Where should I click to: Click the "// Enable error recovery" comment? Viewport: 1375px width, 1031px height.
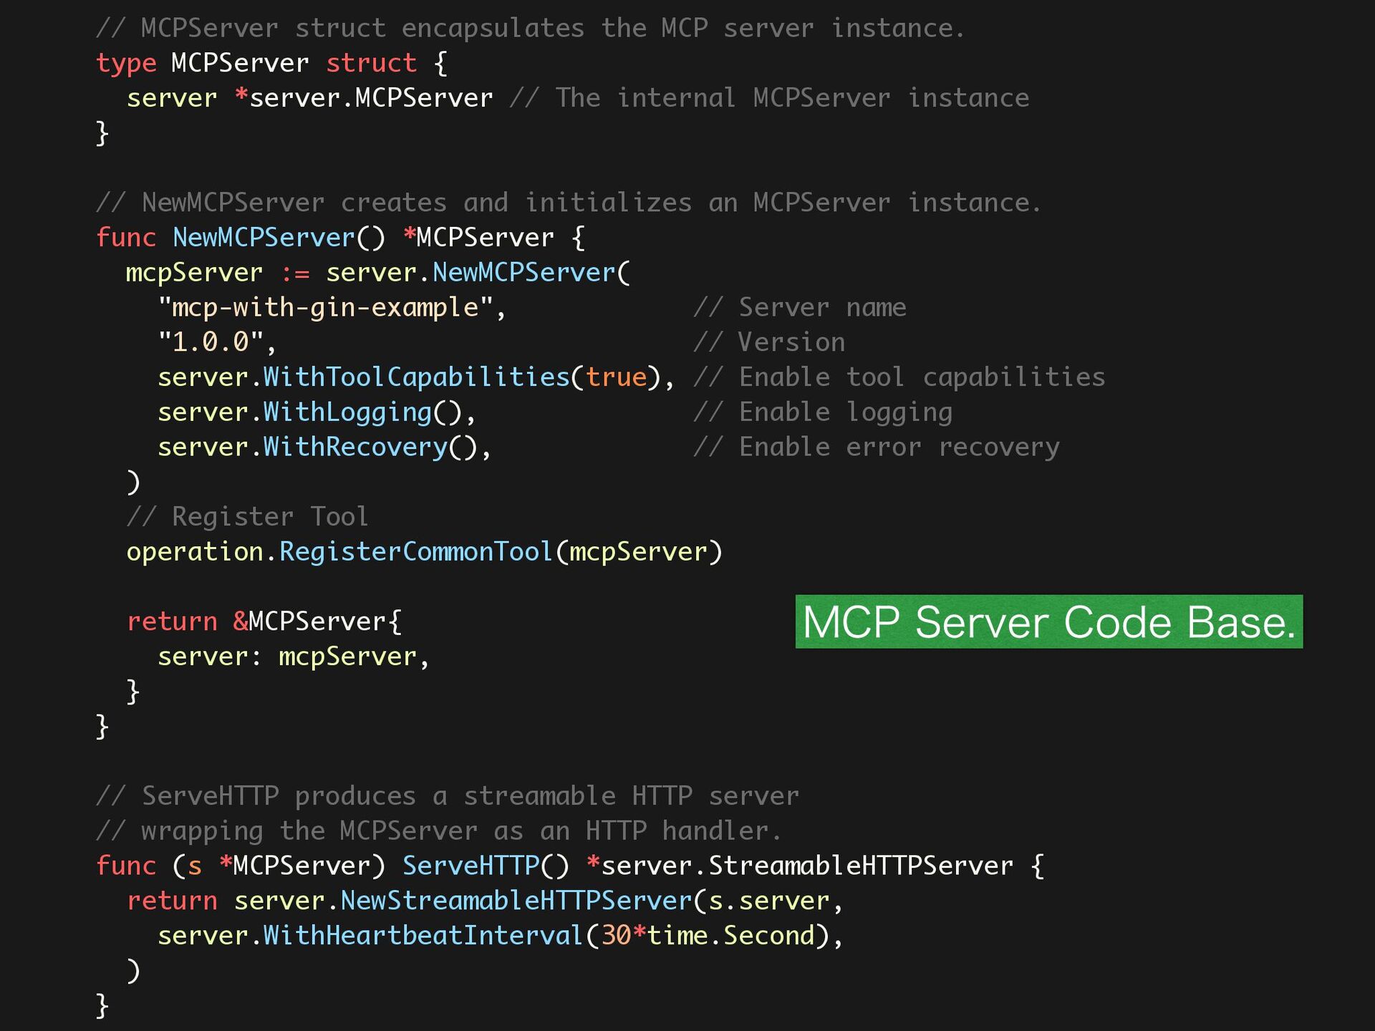[876, 447]
